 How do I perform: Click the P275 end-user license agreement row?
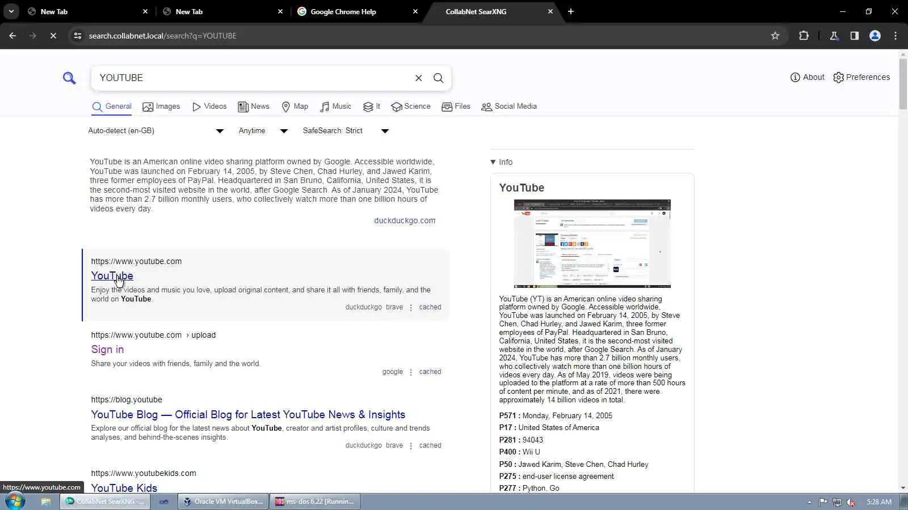[x=556, y=477]
